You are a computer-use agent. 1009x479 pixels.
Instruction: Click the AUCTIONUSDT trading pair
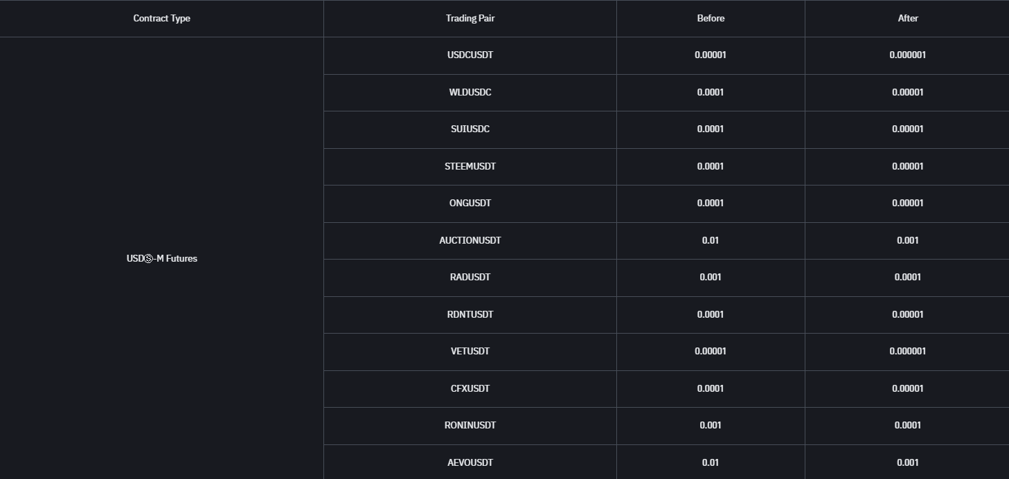(470, 240)
